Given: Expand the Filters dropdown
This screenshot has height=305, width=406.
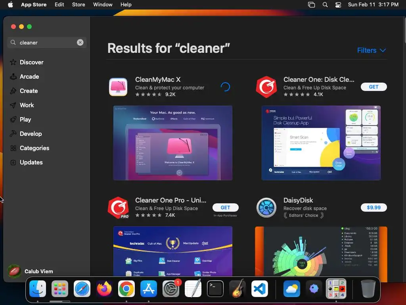Looking at the screenshot, I should [372, 50].
